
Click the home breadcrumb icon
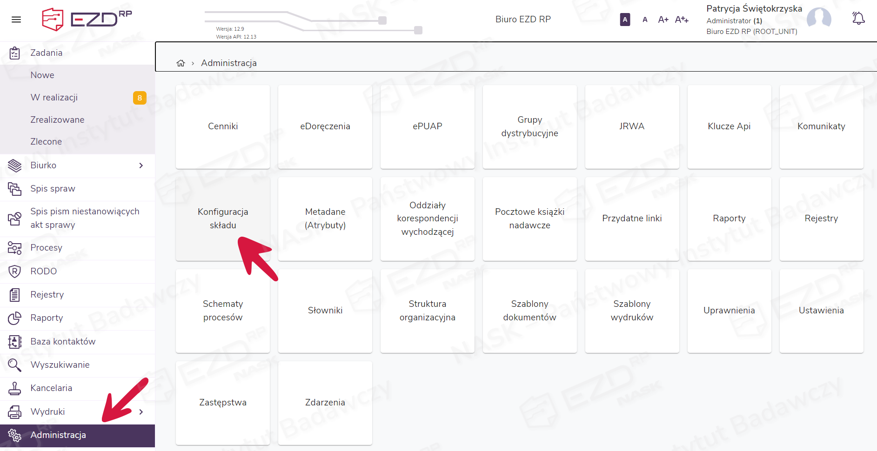coord(181,63)
